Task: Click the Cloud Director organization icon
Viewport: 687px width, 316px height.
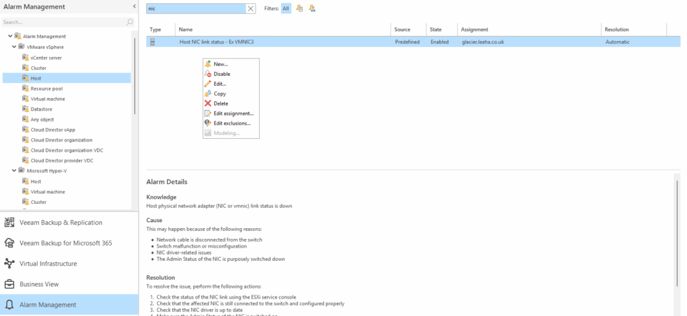Action: pos(25,140)
